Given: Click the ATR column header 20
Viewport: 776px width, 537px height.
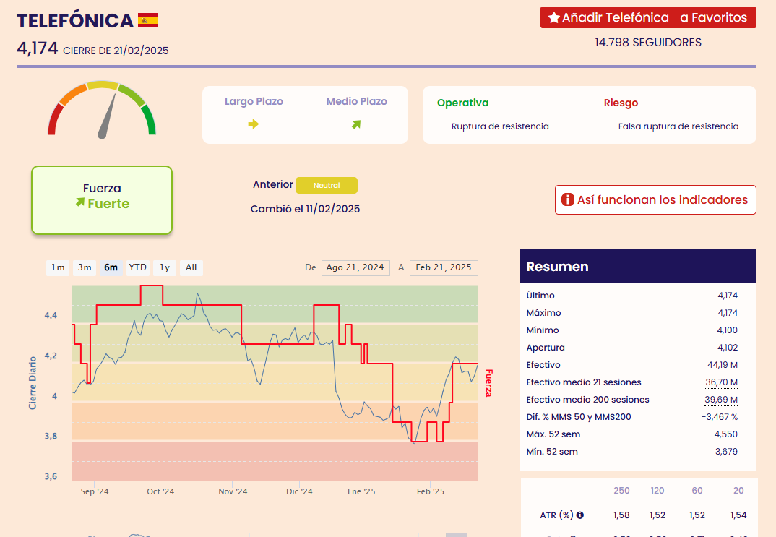Looking at the screenshot, I should click(738, 491).
